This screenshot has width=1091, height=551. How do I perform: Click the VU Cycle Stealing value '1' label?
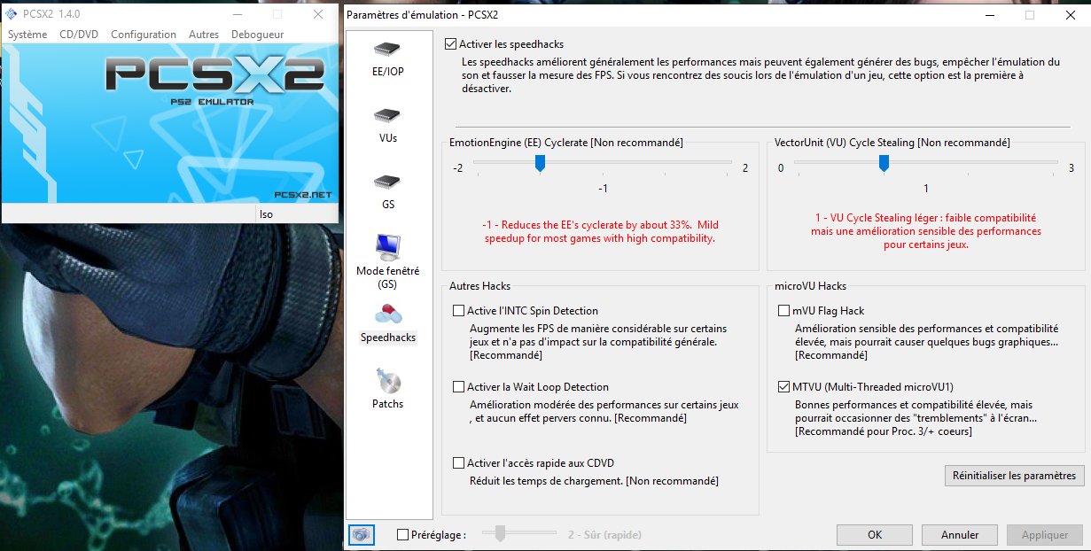pyautogui.click(x=926, y=190)
